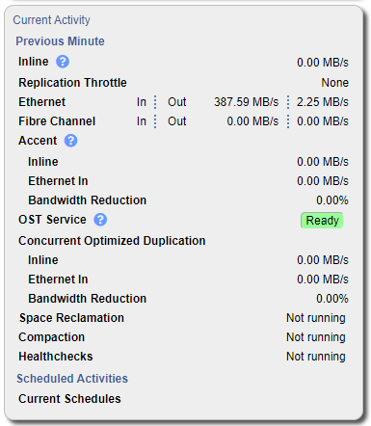Open the OST Service help icon
Viewport: 371px width, 426px height.
click(100, 220)
